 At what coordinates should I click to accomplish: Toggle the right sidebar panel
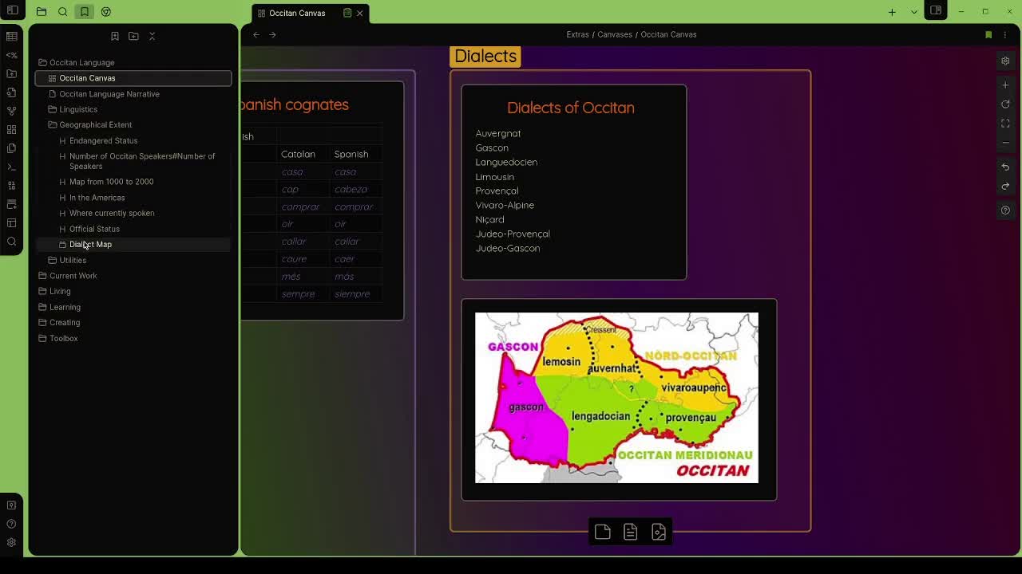pyautogui.click(x=936, y=11)
